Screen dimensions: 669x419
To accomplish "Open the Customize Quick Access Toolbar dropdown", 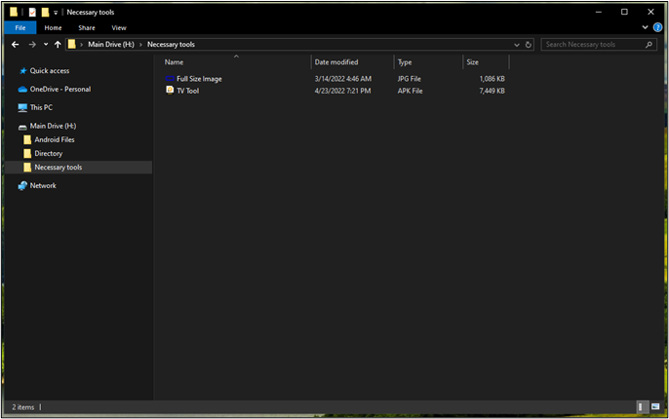I will point(56,13).
